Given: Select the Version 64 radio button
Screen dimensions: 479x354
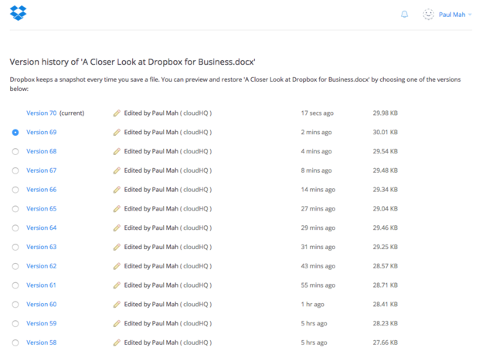Looking at the screenshot, I should coord(15,228).
